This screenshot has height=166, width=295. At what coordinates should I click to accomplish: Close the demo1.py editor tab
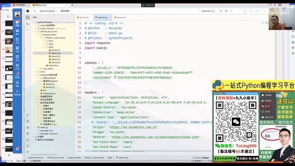110,18
